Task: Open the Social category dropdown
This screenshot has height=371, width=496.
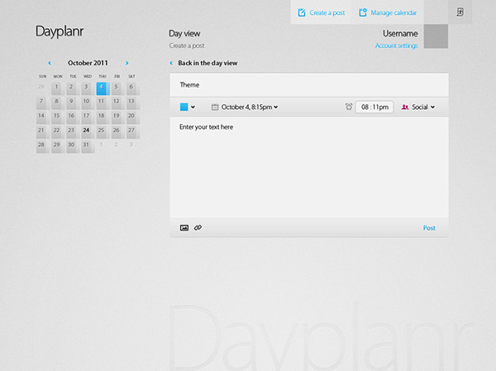Action: 423,107
